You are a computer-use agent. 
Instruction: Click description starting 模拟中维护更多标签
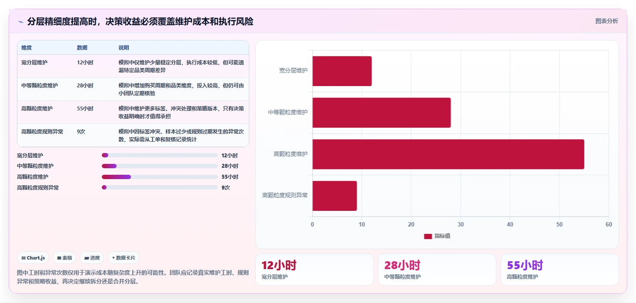click(x=181, y=112)
